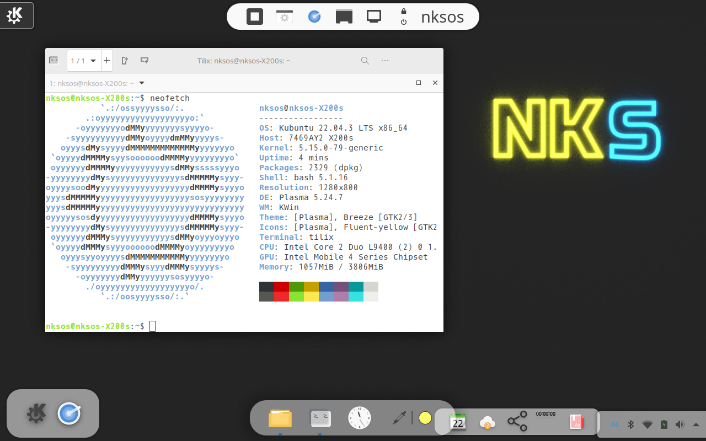Viewport: 706px width, 441px height.
Task: Click the yellow color circle in the dock
Action: click(425, 418)
